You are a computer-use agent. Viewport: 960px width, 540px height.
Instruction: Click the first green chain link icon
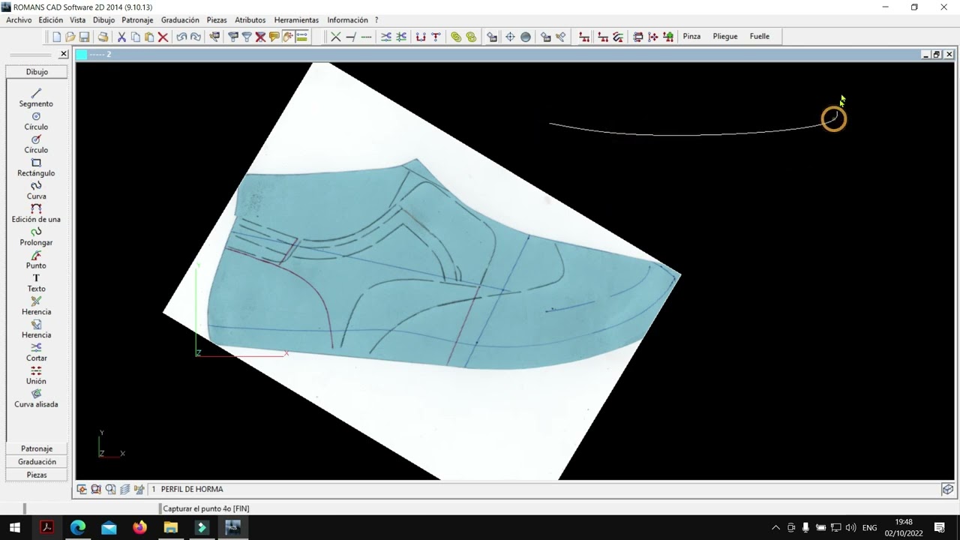(456, 37)
